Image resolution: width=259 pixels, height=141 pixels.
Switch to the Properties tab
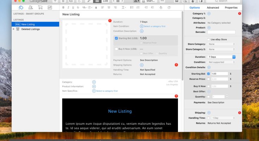coord(231,7)
